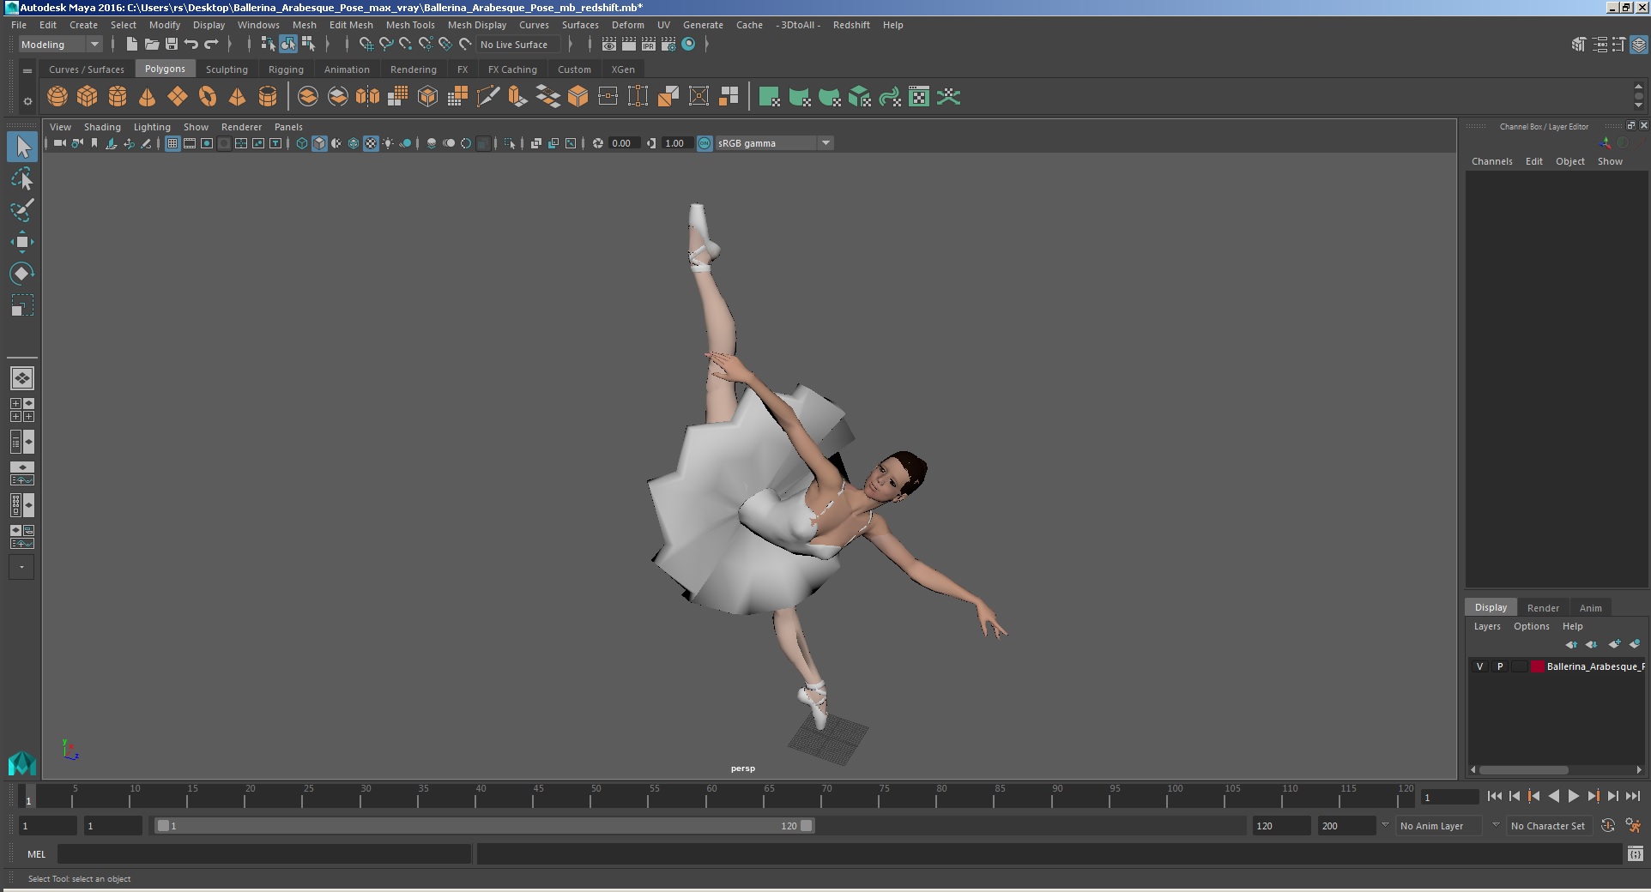Screen dimensions: 1651x892
Task: Click the Polygon Sphere shelf icon
Action: [x=57, y=97]
